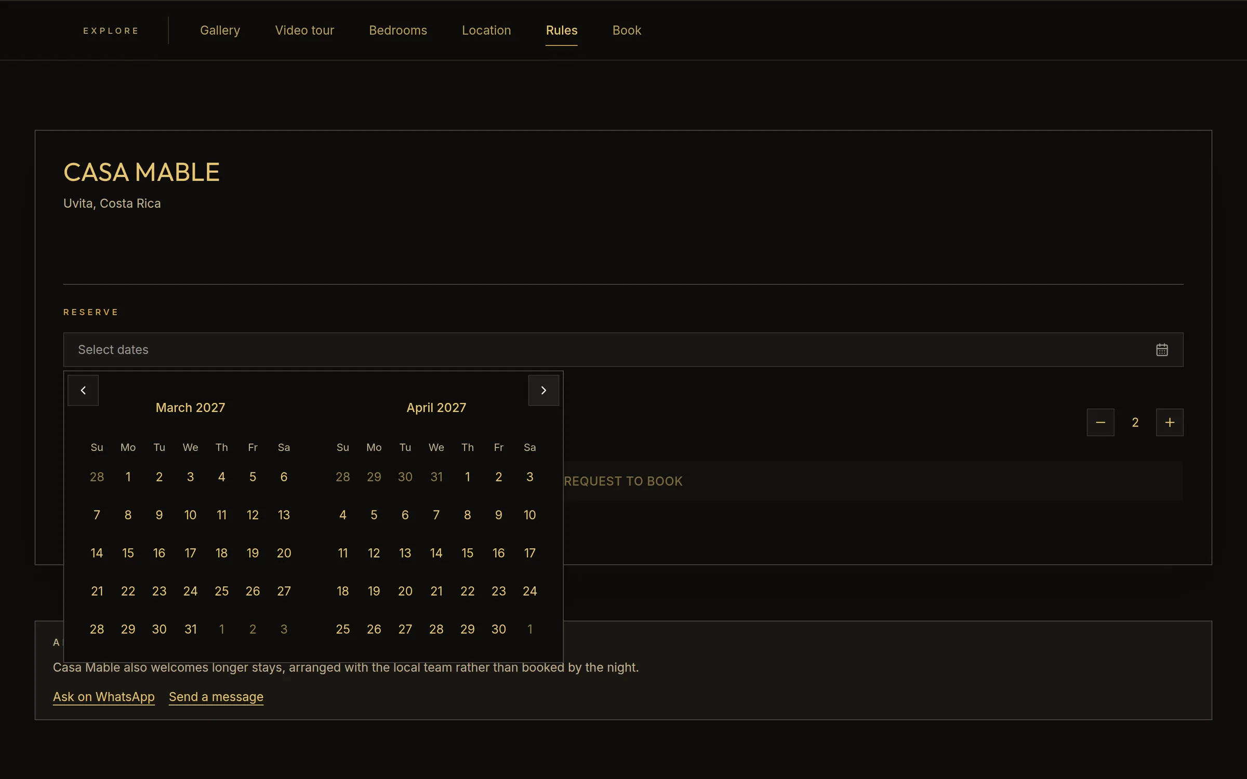Decrease guest count with minus button
Image resolution: width=1247 pixels, height=779 pixels.
pos(1100,422)
